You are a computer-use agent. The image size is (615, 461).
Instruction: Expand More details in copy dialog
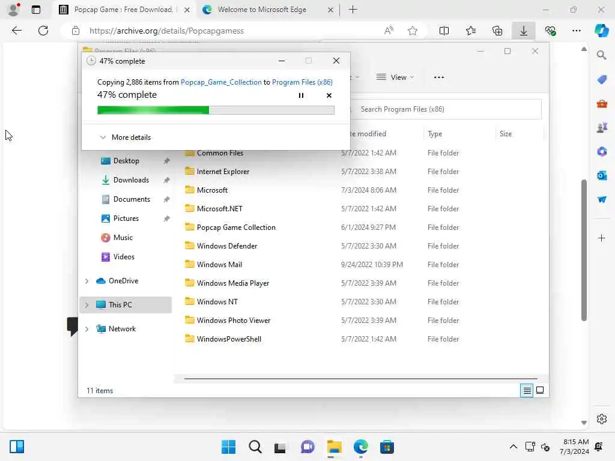click(125, 137)
